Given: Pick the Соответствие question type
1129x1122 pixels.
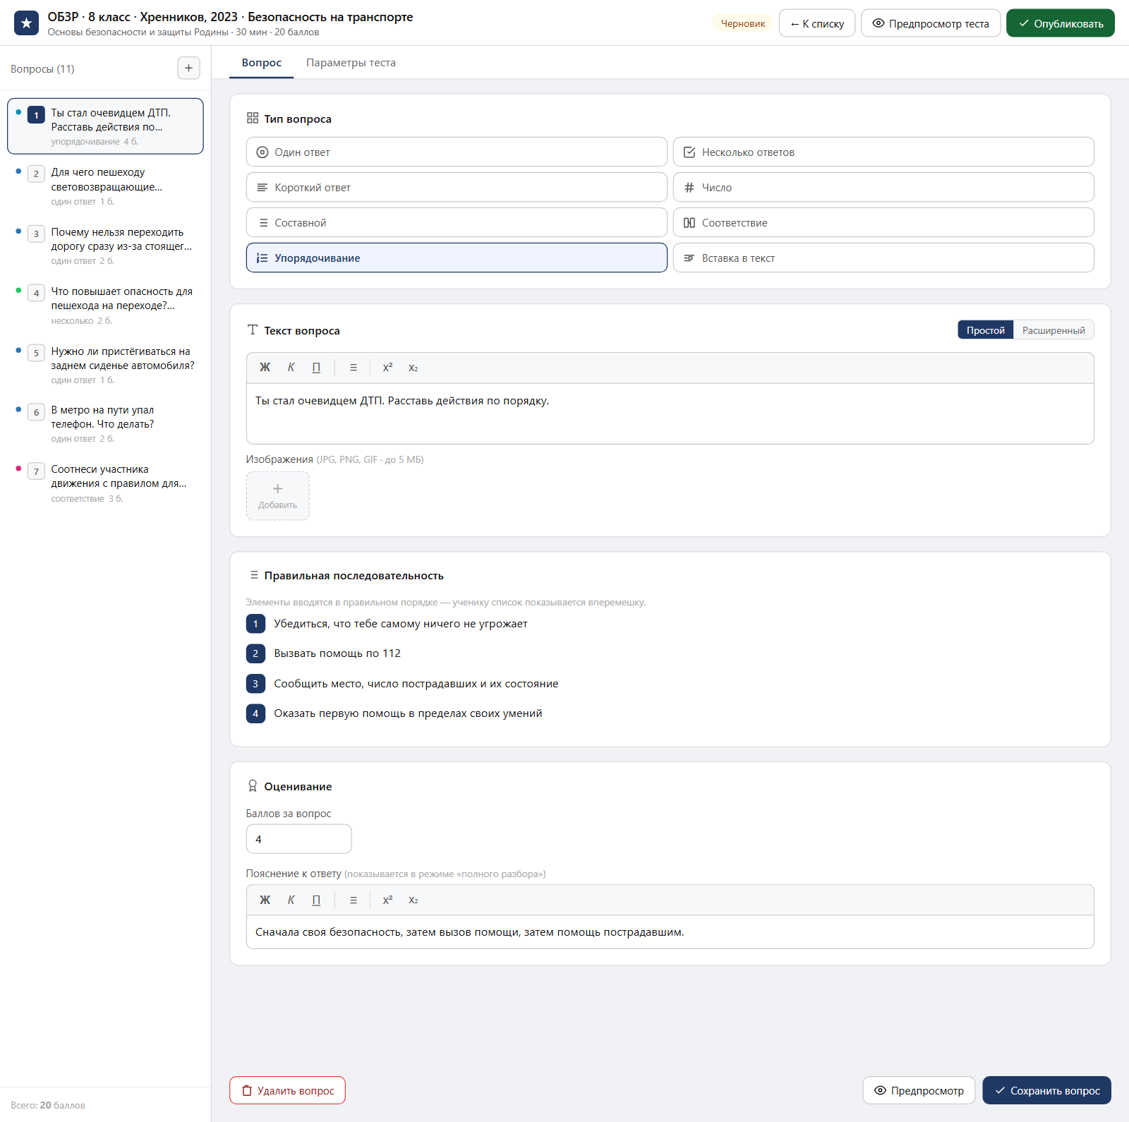Looking at the screenshot, I should (x=883, y=222).
